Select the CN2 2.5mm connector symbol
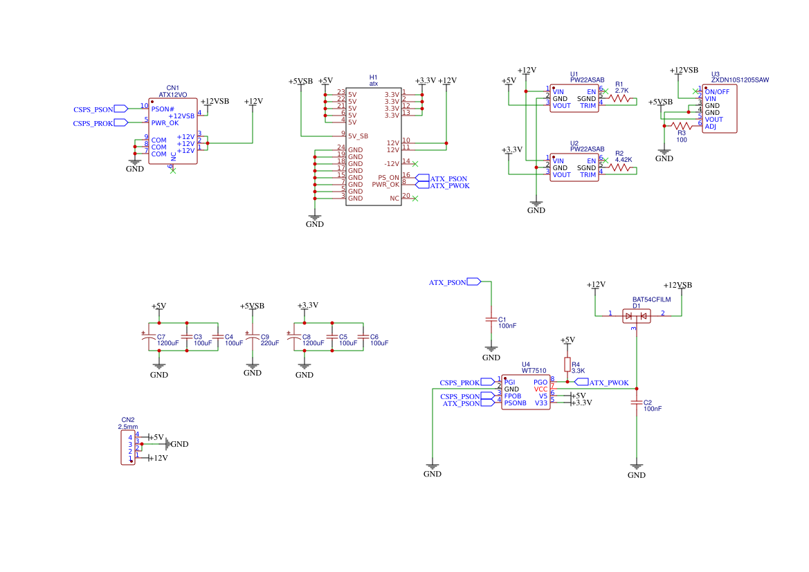The width and height of the screenshot is (809, 572). [x=128, y=448]
